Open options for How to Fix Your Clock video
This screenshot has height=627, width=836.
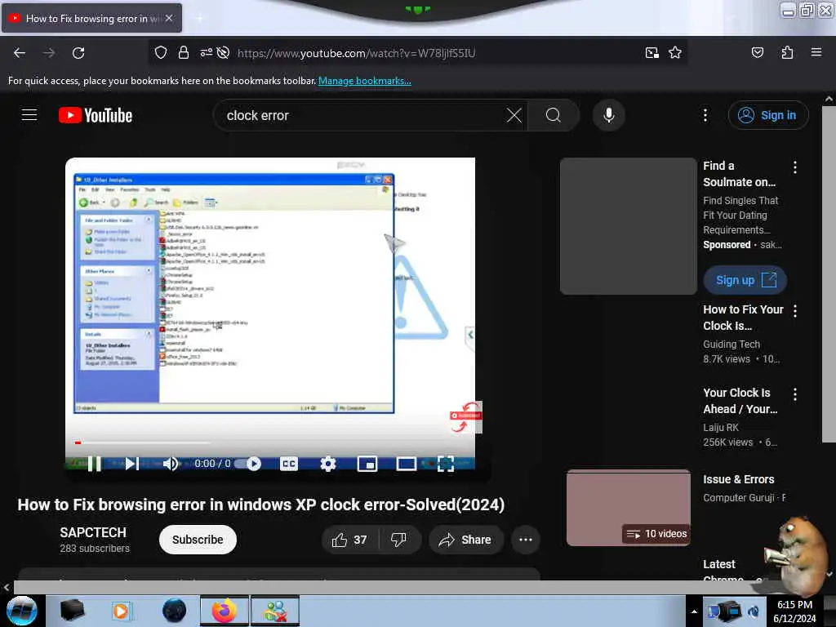pos(795,311)
